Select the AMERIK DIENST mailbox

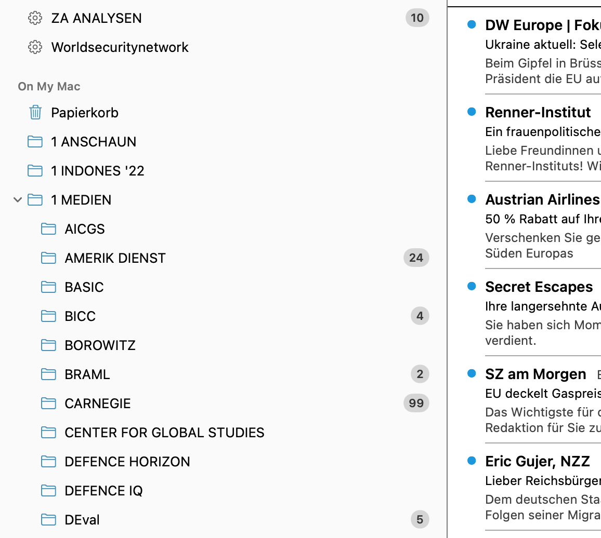click(115, 258)
